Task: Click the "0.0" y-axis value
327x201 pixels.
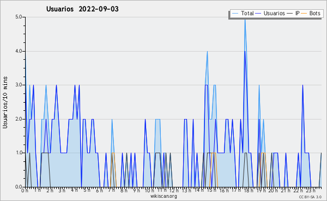Action: (x=19, y=187)
